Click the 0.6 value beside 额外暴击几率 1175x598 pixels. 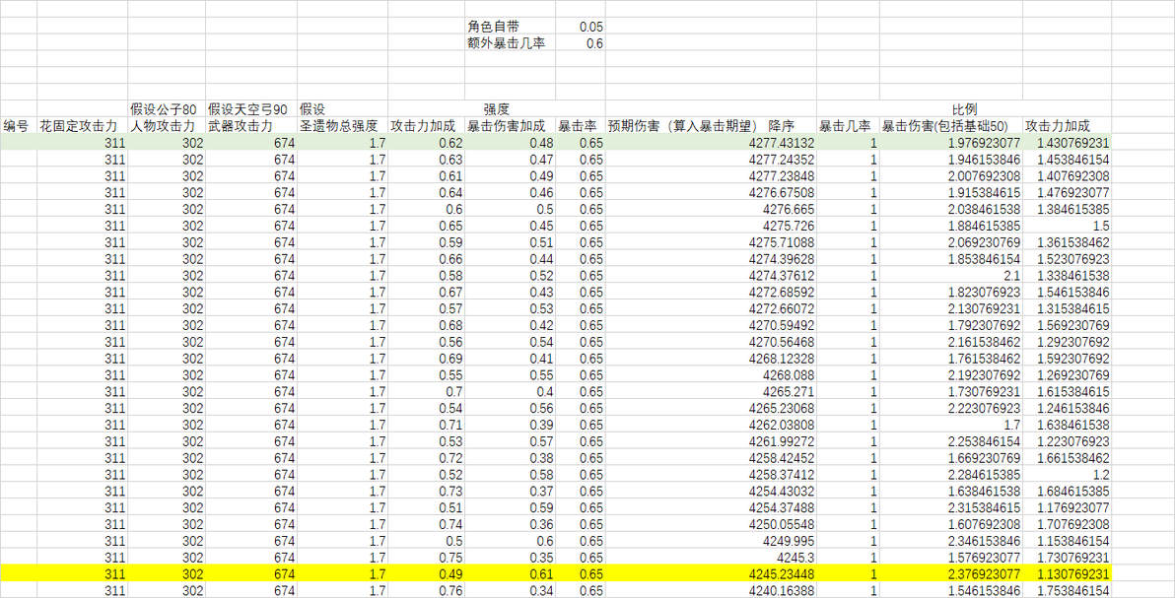(580, 42)
